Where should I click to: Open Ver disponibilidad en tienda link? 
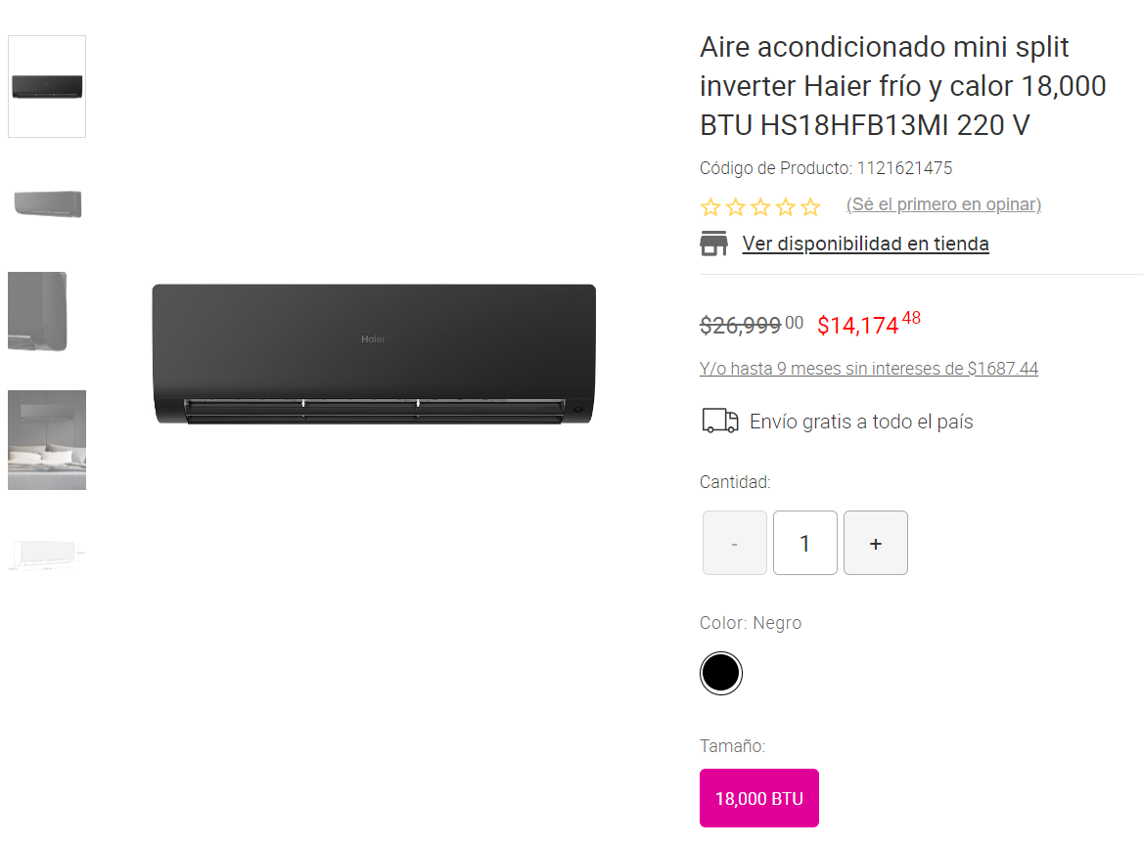[865, 244]
